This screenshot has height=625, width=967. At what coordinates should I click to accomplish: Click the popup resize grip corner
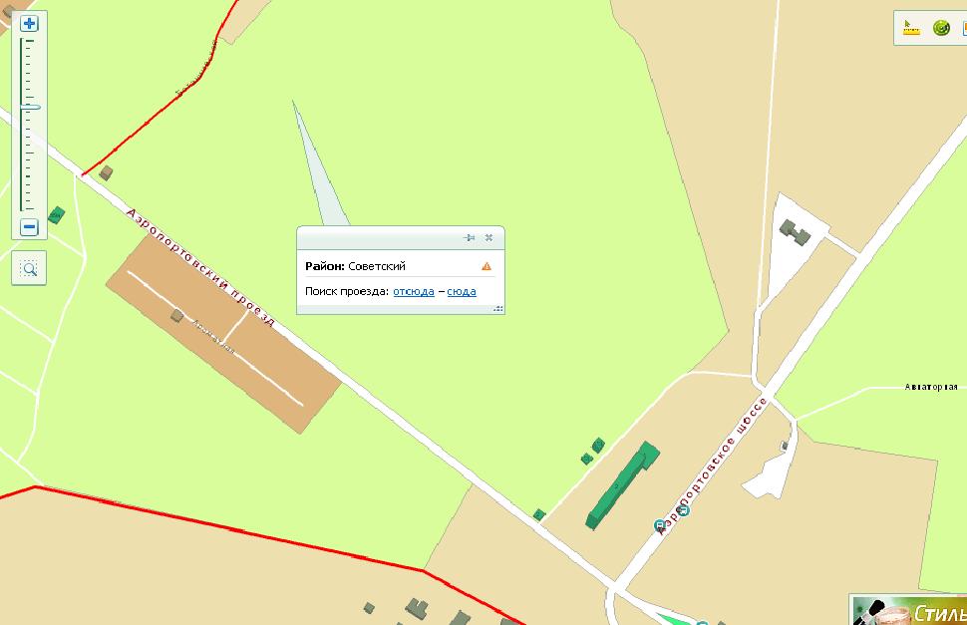[498, 309]
